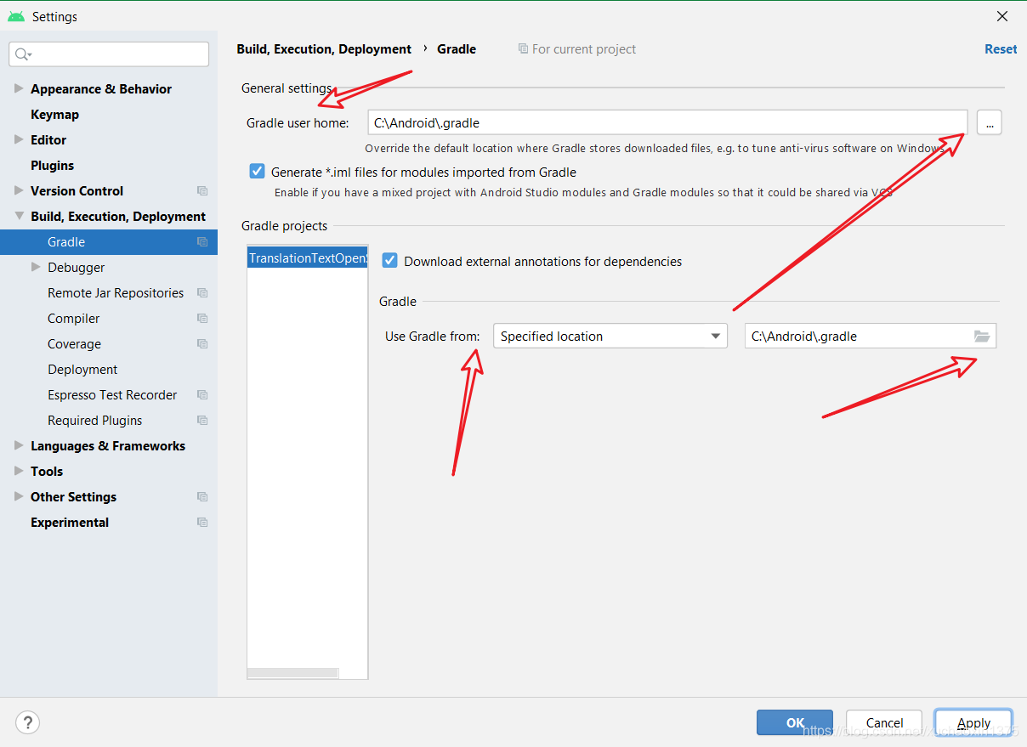
Task: Click the project-level icon beside Gradle row
Action: pos(202,242)
